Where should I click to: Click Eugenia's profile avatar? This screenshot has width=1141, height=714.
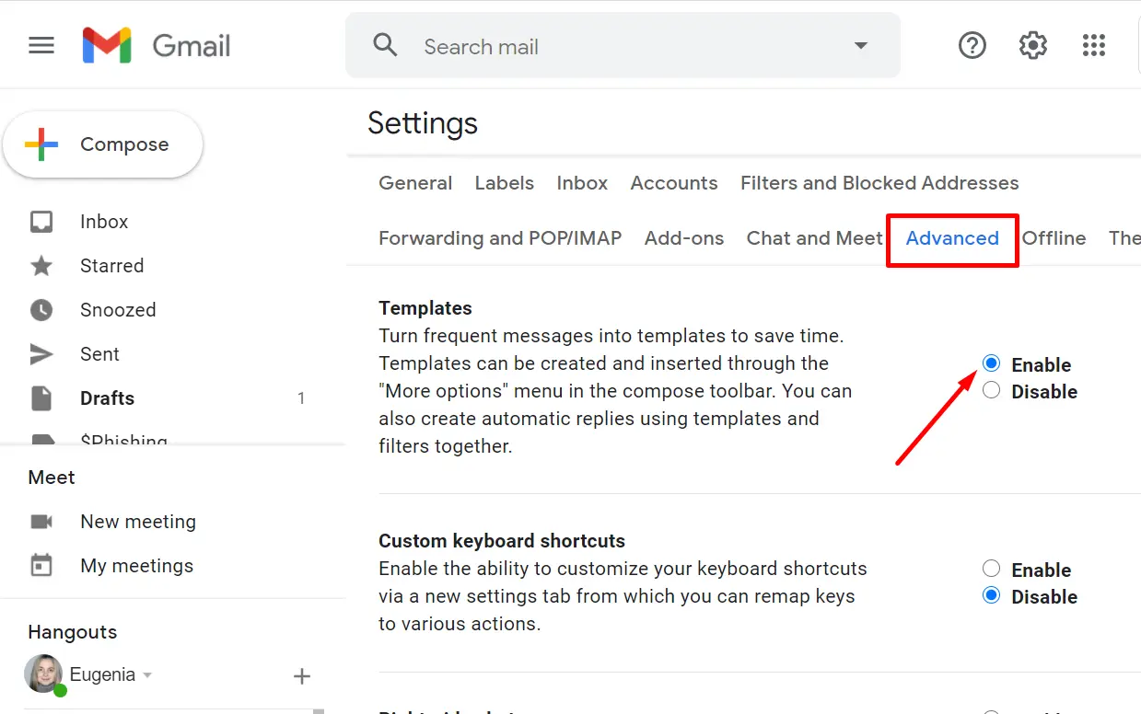43,674
